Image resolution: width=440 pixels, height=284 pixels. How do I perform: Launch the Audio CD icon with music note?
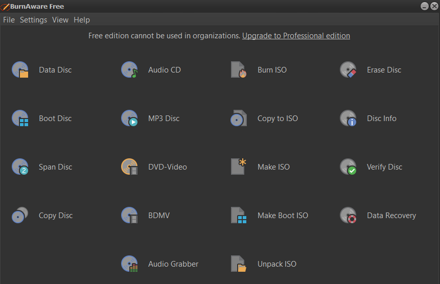coord(129,69)
